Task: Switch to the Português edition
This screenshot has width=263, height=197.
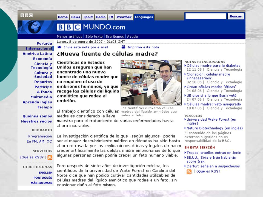Action: 43,178
